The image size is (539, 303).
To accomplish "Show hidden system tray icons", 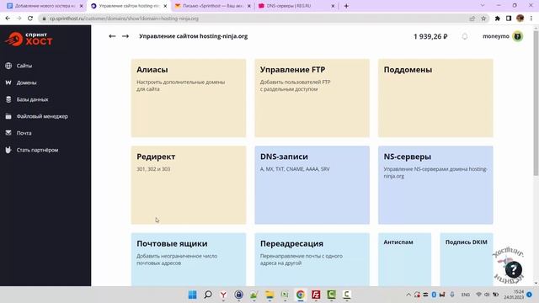I will [408, 295].
